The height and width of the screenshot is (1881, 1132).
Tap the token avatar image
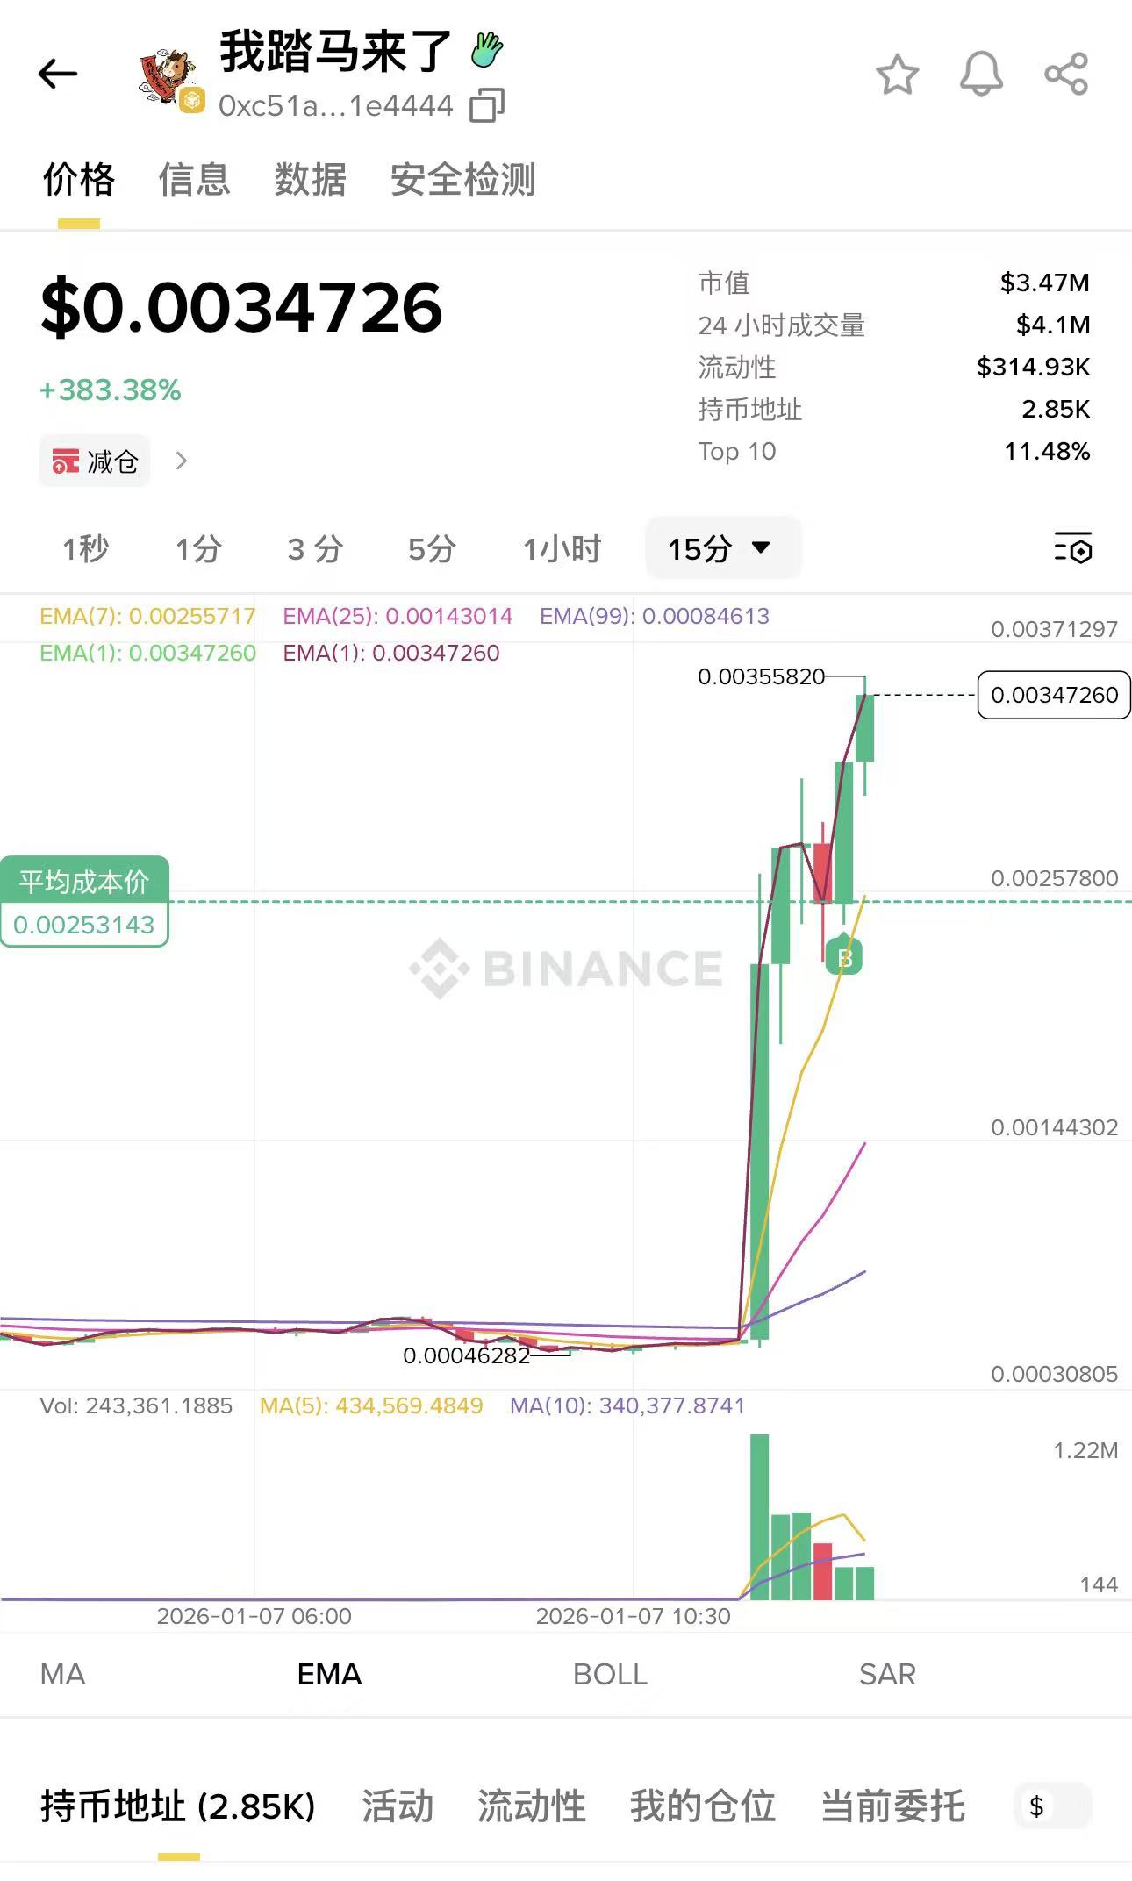pos(168,77)
